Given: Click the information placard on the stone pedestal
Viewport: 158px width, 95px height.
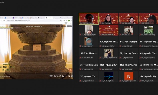Looking at the screenshot, I should (x=37, y=47).
